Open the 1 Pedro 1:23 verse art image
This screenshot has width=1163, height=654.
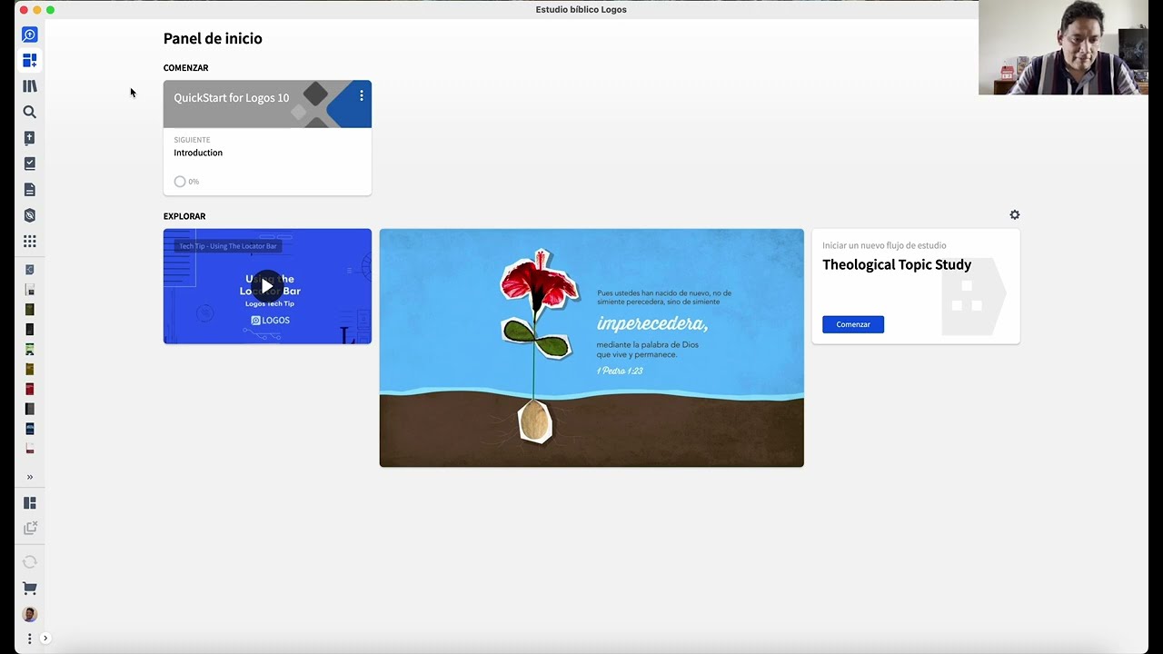point(591,348)
